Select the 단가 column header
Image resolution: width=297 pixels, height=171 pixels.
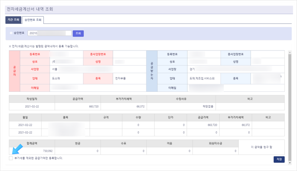coord(171,117)
